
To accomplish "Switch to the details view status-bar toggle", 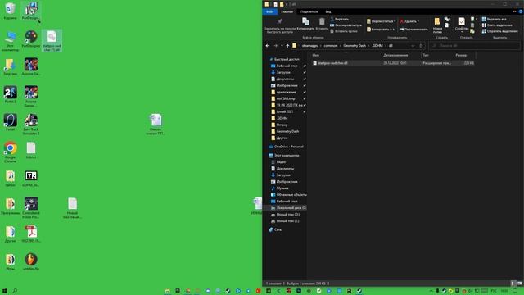I will (513, 284).
